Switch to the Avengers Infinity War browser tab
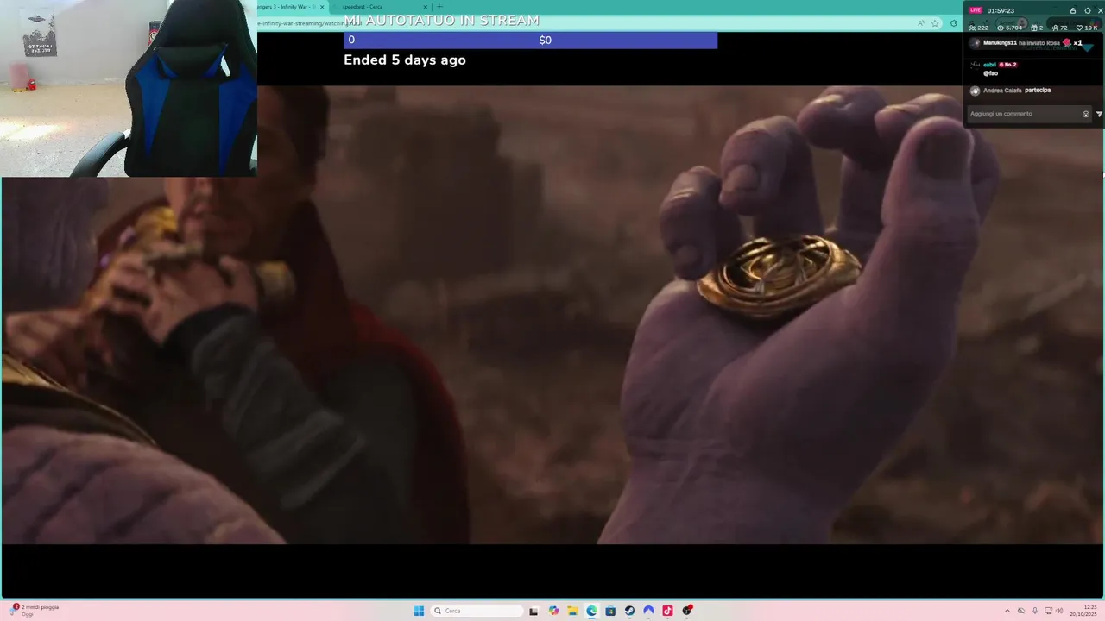This screenshot has height=621, width=1105. [287, 7]
